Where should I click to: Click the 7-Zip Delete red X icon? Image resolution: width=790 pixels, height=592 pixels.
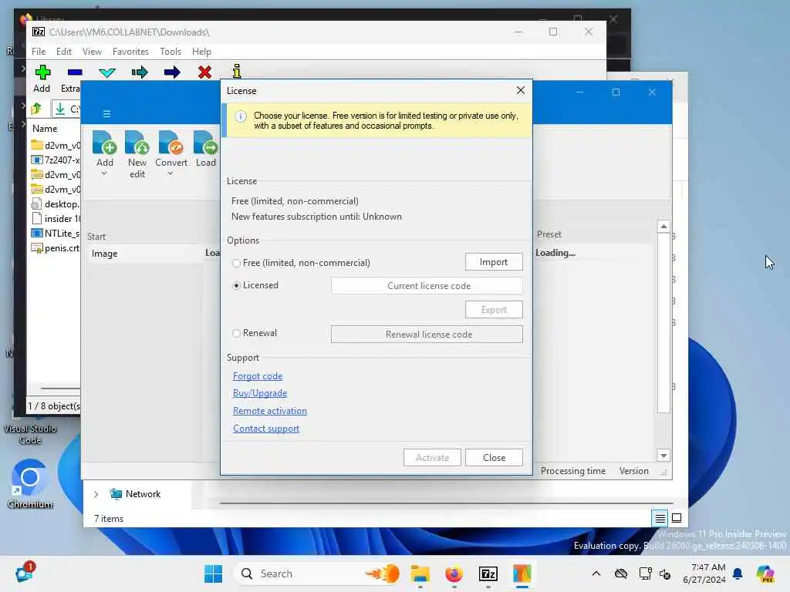pyautogui.click(x=204, y=72)
